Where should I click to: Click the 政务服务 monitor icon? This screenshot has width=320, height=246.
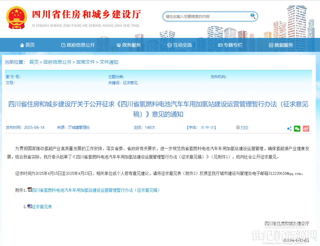click(119, 45)
